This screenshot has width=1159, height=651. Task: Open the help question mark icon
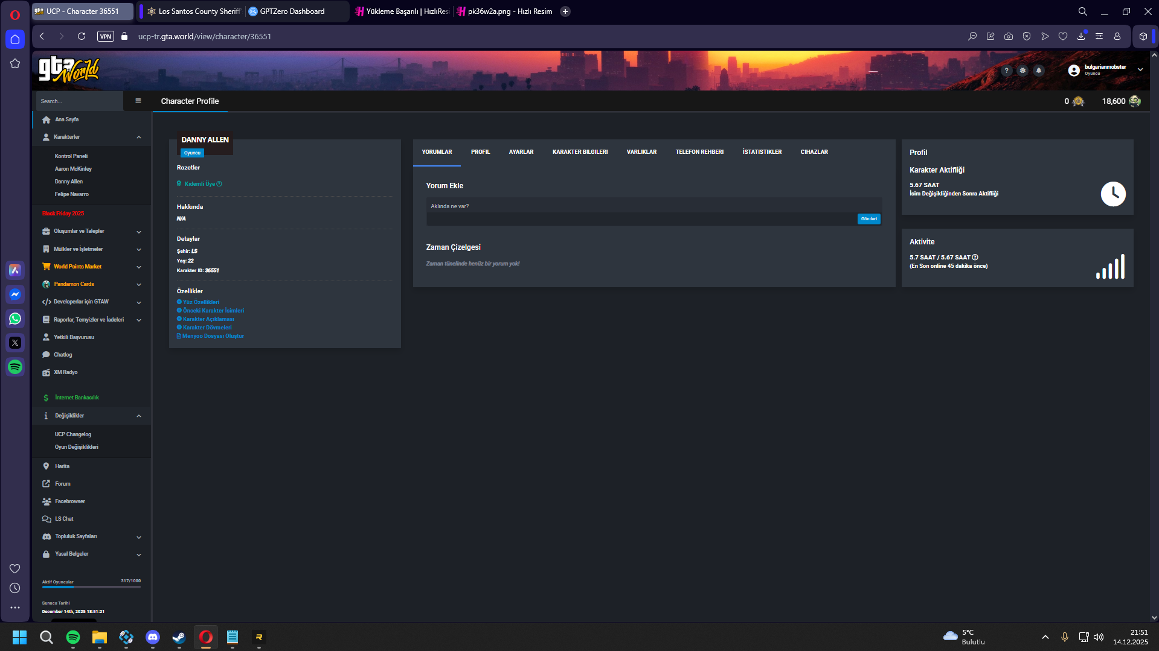[1006, 71]
